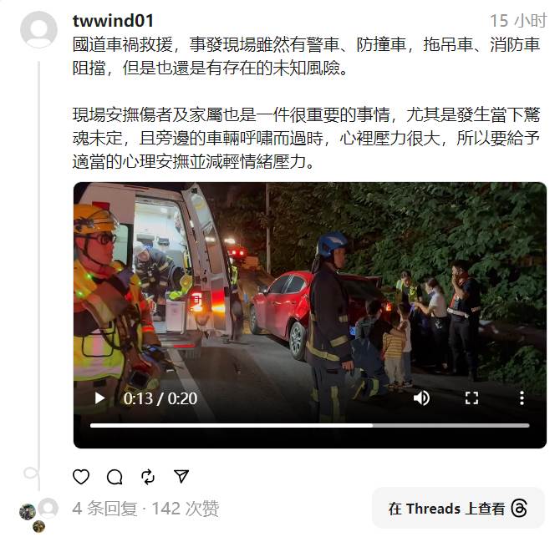Image resolution: width=560 pixels, height=537 pixels.
Task: View the 4 条回复 replies
Action: 105,508
